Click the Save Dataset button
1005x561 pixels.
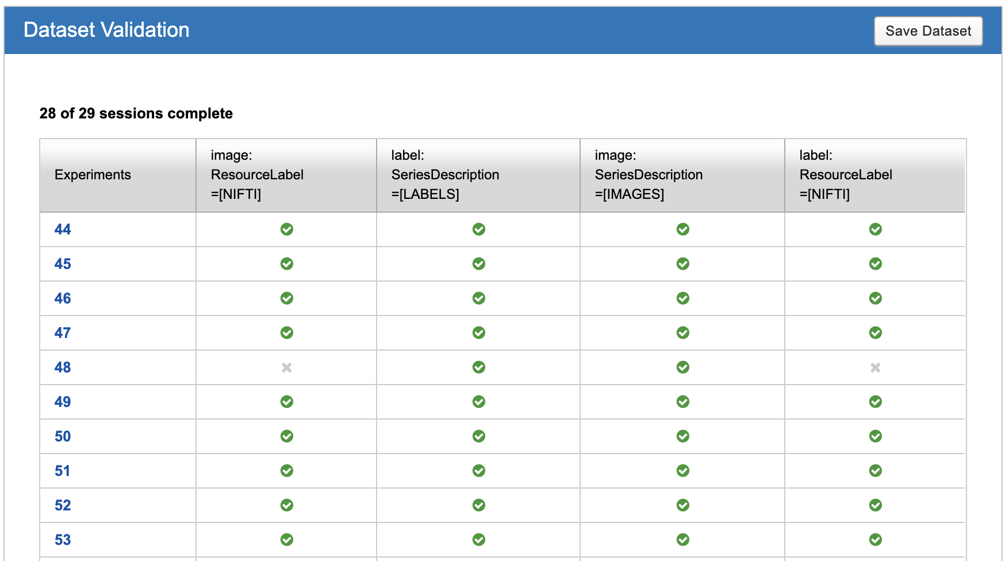coord(928,31)
